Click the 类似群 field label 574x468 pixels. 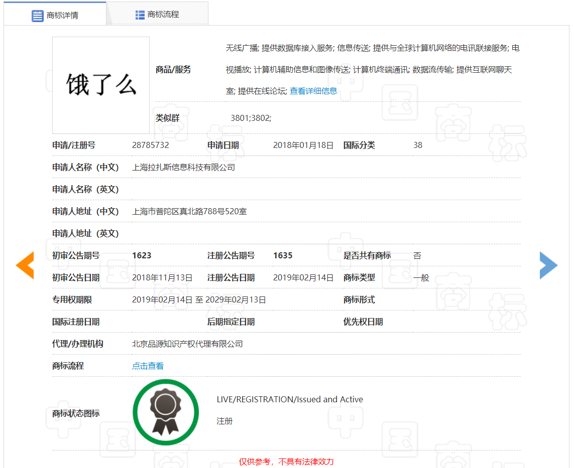(x=168, y=118)
